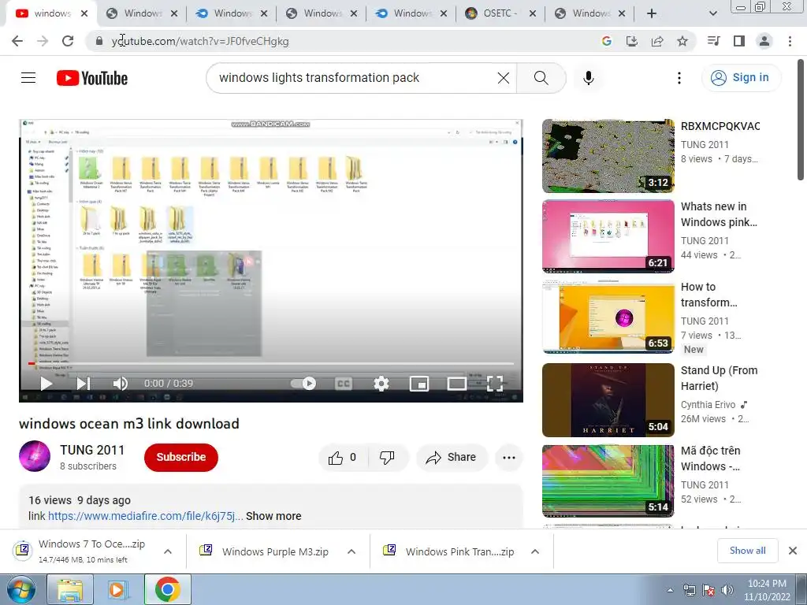This screenshot has height=605, width=807.
Task: Open Chrome three-dot menu
Action: [x=790, y=41]
